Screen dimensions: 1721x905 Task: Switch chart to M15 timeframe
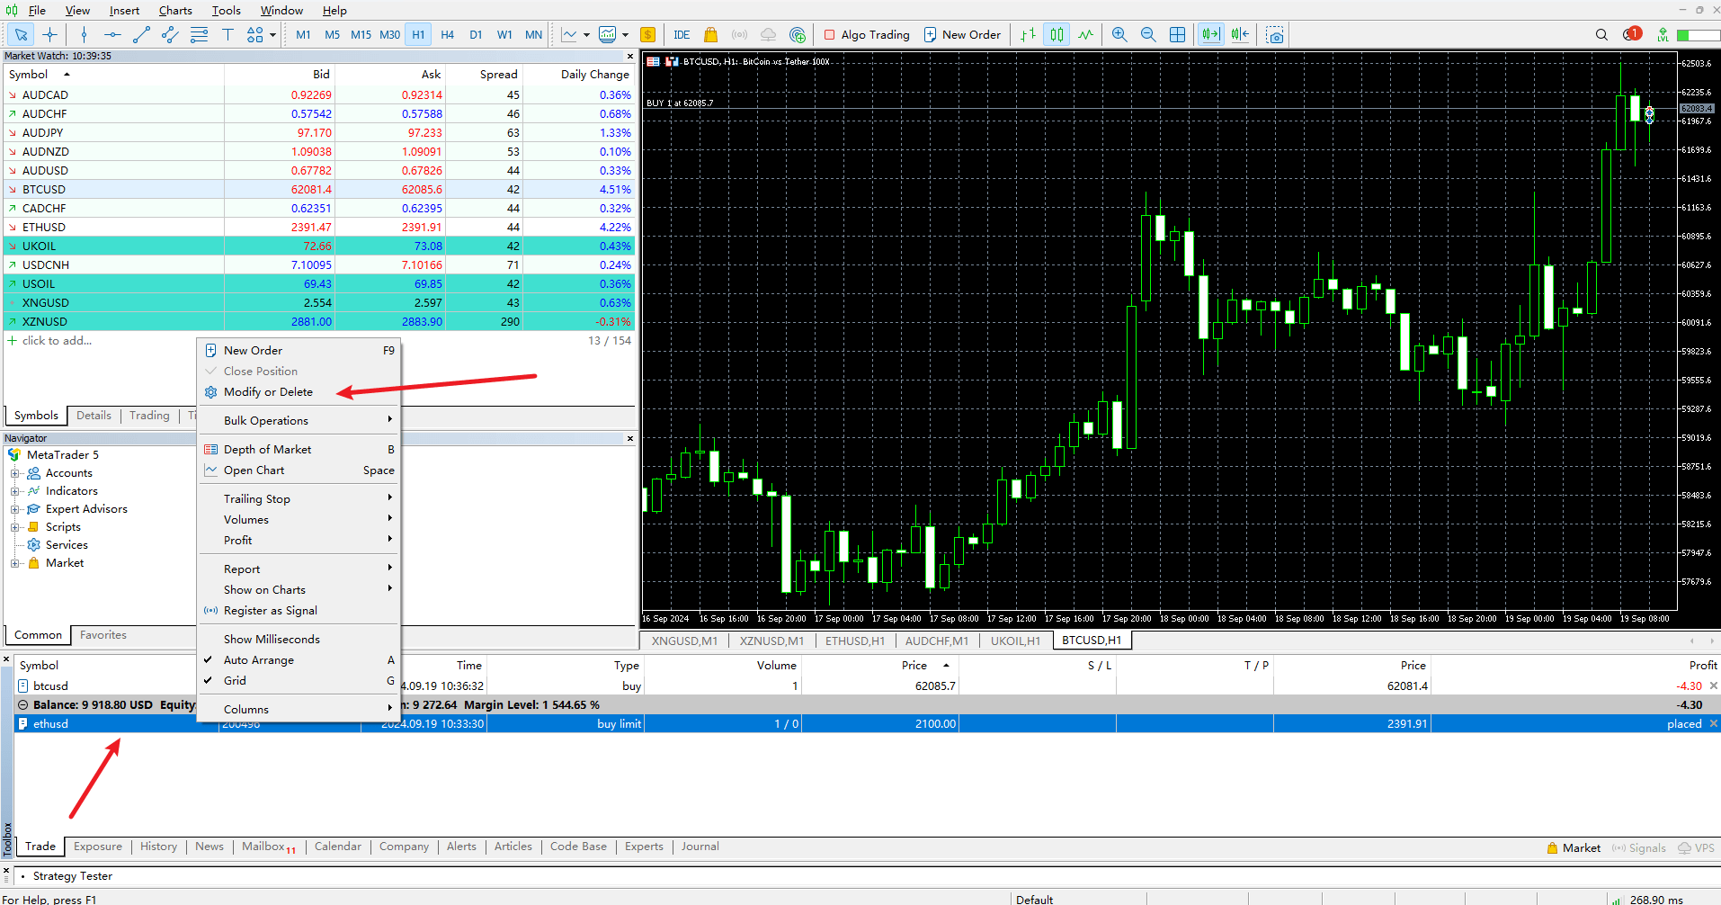click(x=361, y=35)
